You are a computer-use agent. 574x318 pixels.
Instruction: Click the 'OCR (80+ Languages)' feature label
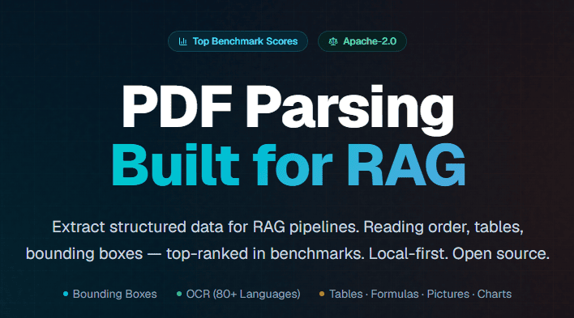click(x=243, y=294)
